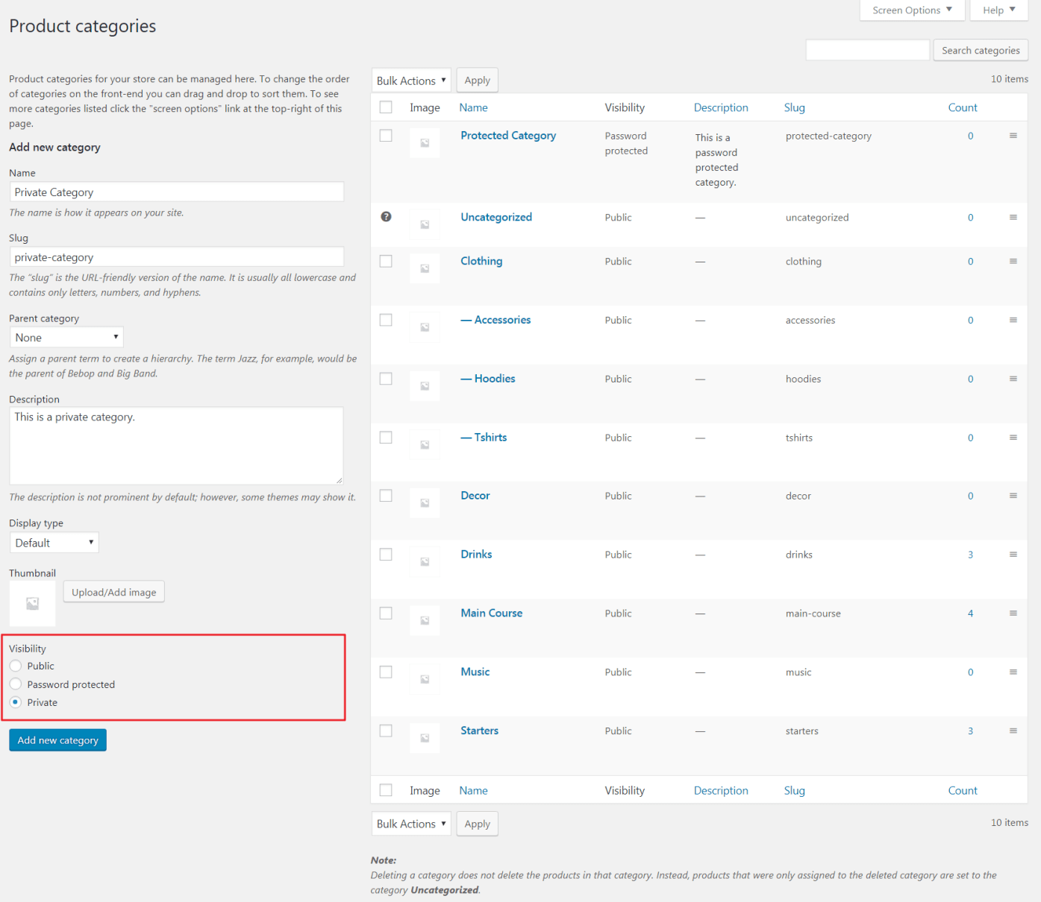Select the Public visibility radio button
This screenshot has width=1041, height=902.
tap(16, 666)
